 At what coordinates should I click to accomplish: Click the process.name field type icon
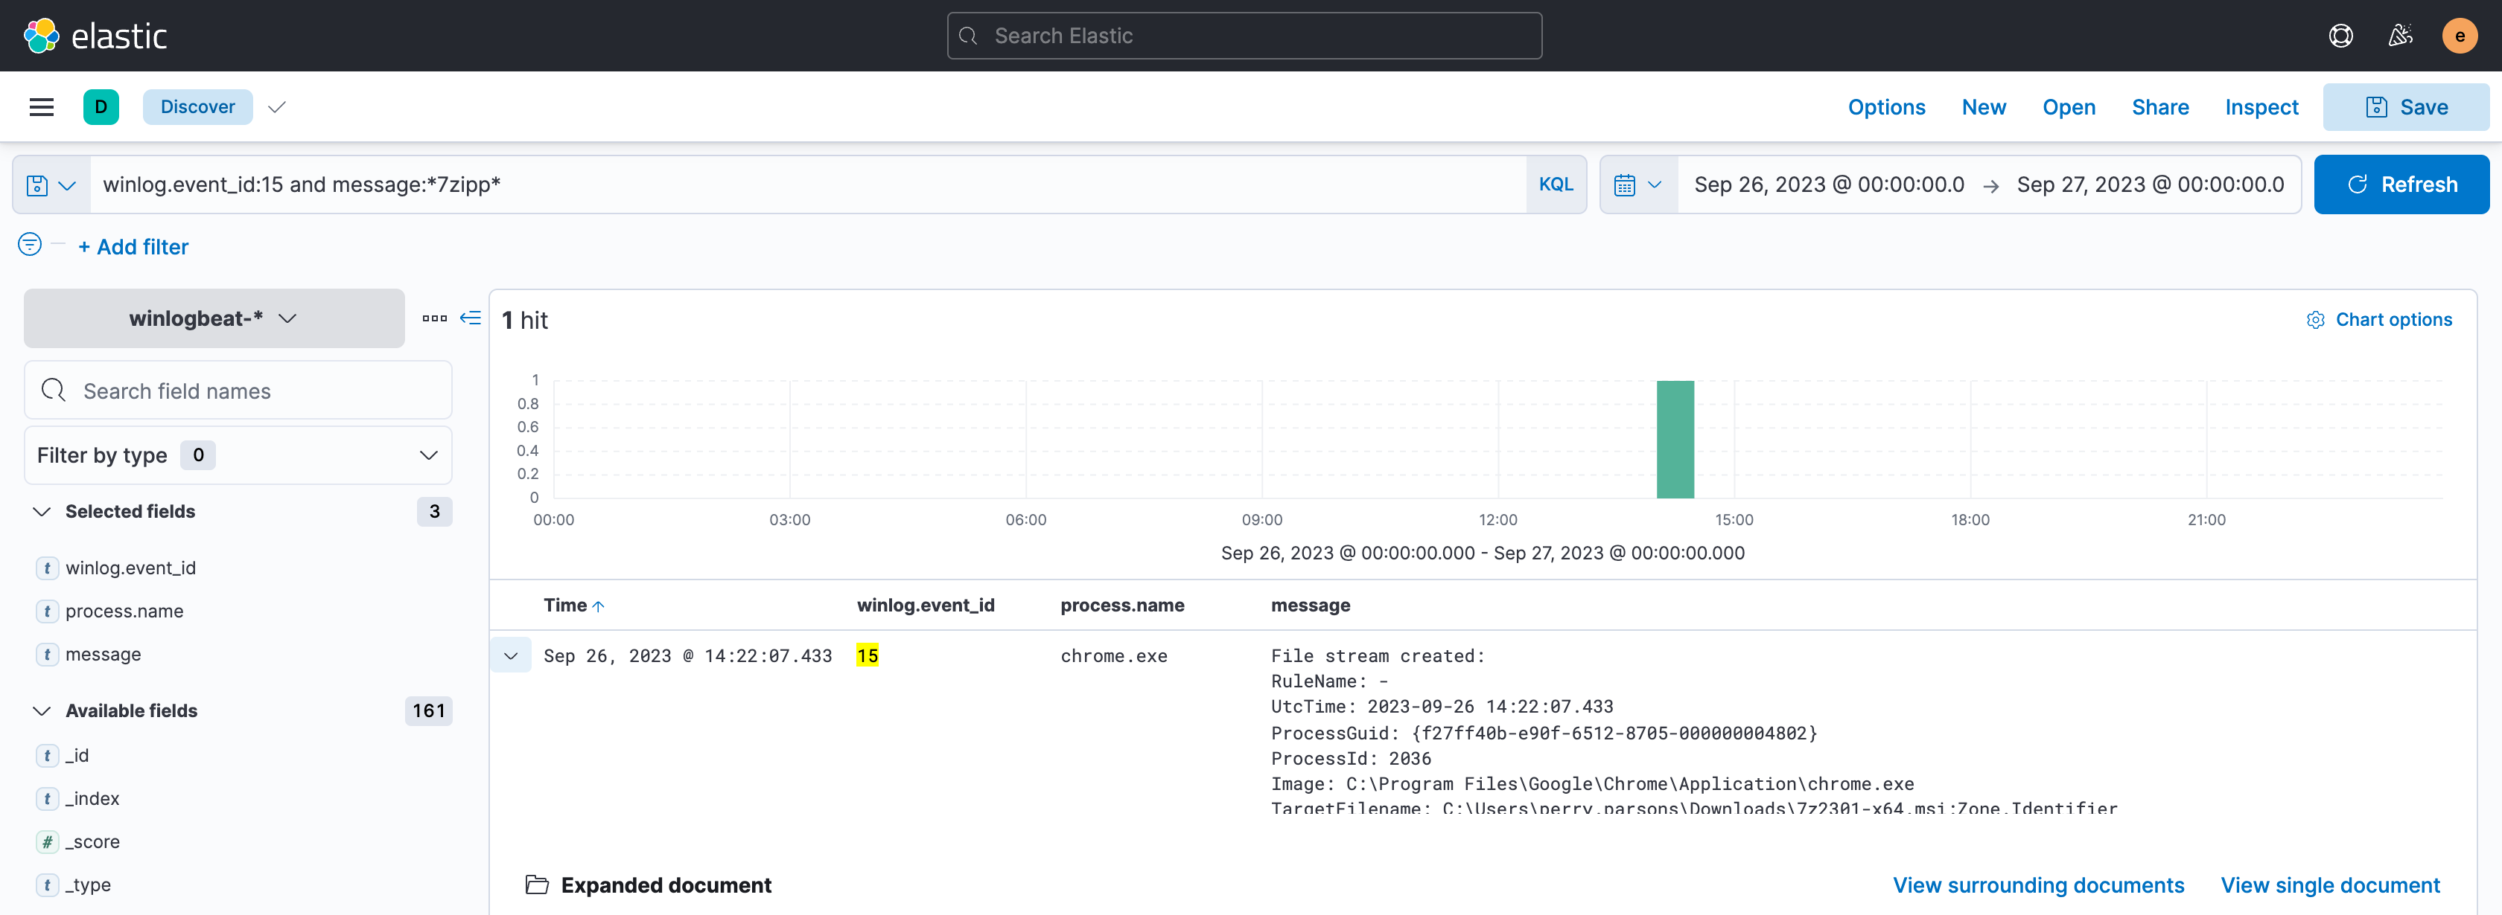[47, 611]
